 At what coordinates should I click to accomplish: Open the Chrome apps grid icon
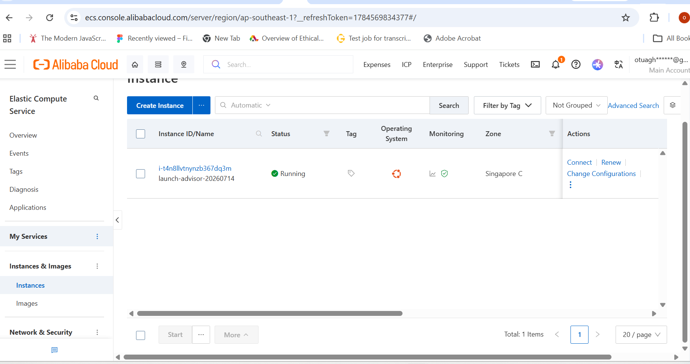coord(7,38)
